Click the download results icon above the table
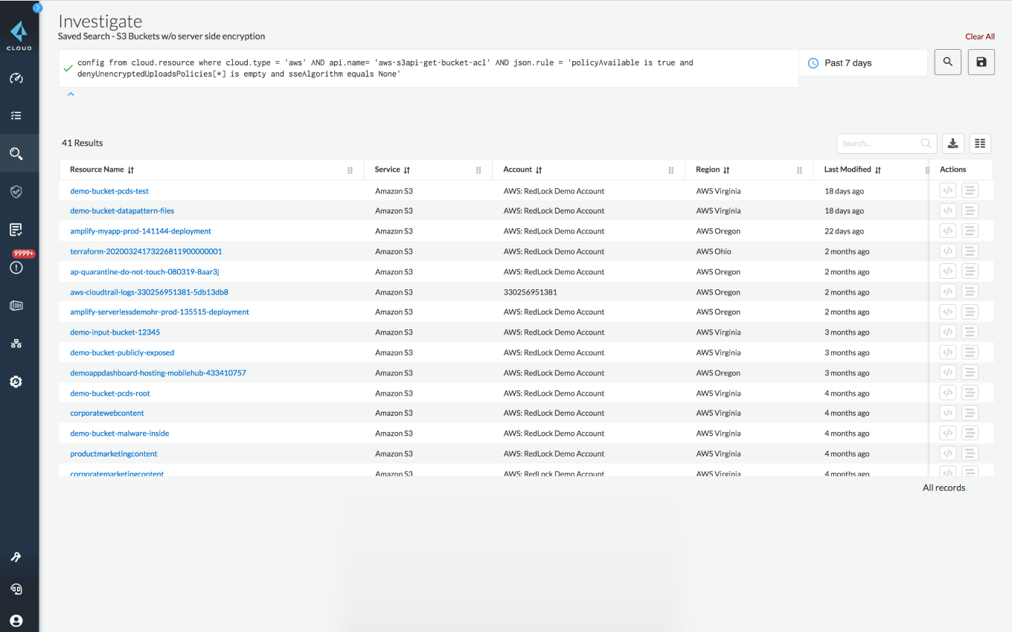Screen dimensions: 1012x632 coord(953,143)
